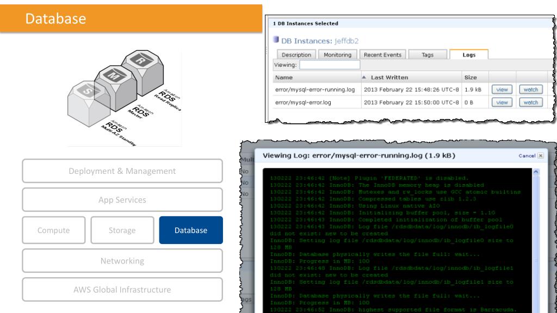Click the orange Database slide title
557x313 pixels.
[55, 18]
